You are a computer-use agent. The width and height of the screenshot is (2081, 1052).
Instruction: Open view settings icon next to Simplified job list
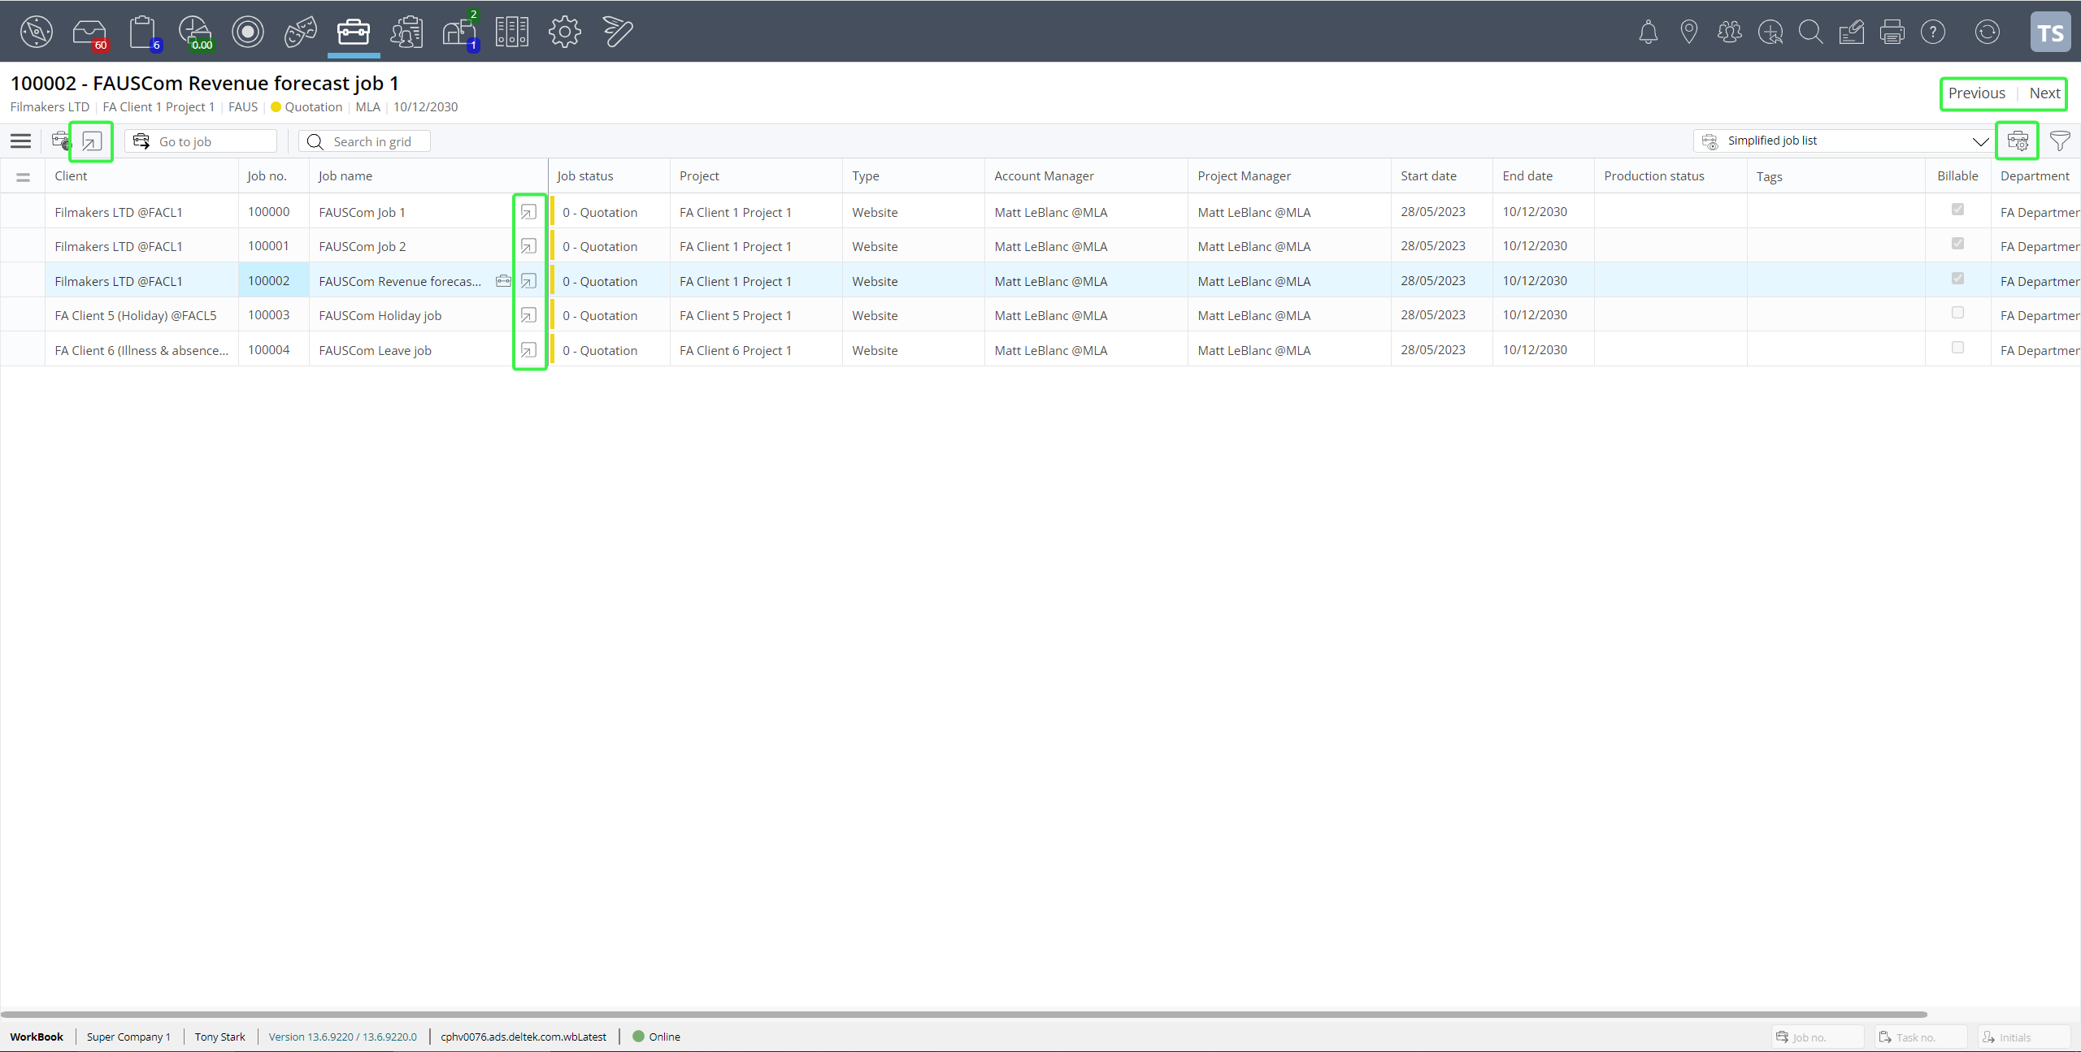(x=2018, y=141)
